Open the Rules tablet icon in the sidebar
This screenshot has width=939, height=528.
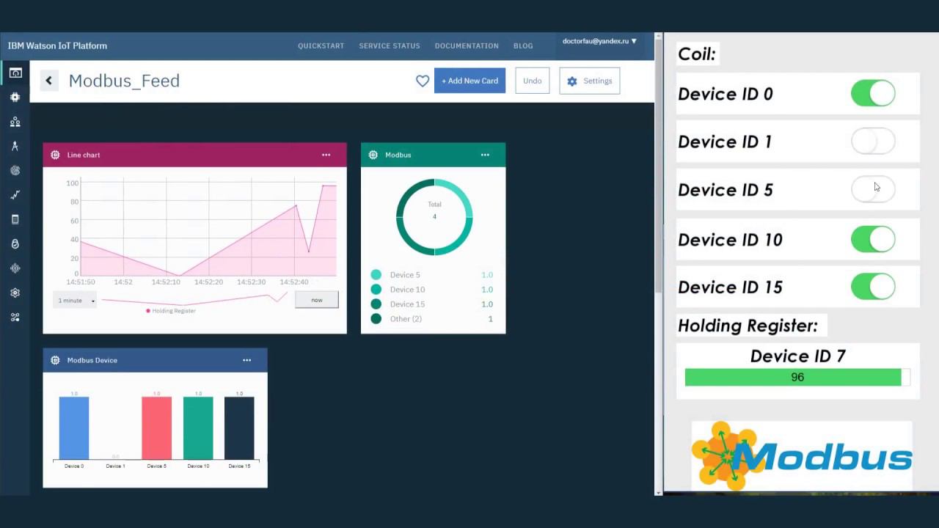coord(15,219)
